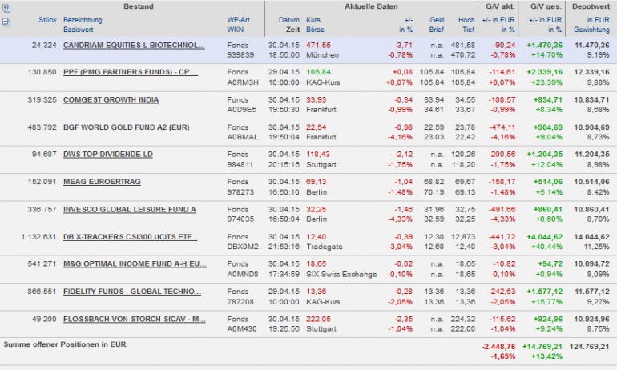Click total Depotwert 124.769,21

pyautogui.click(x=589, y=347)
